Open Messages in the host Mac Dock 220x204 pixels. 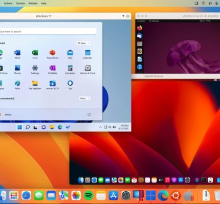point(39,195)
